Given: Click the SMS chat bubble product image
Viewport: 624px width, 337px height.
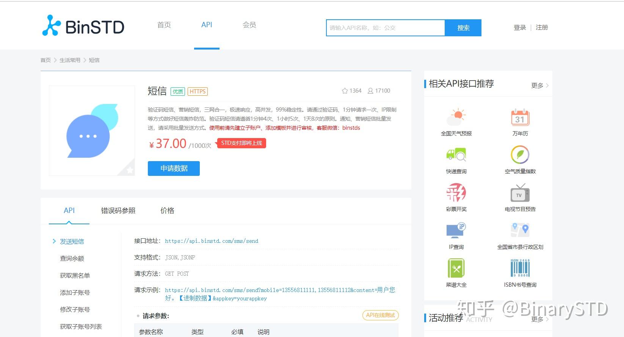Looking at the screenshot, I should [92, 130].
